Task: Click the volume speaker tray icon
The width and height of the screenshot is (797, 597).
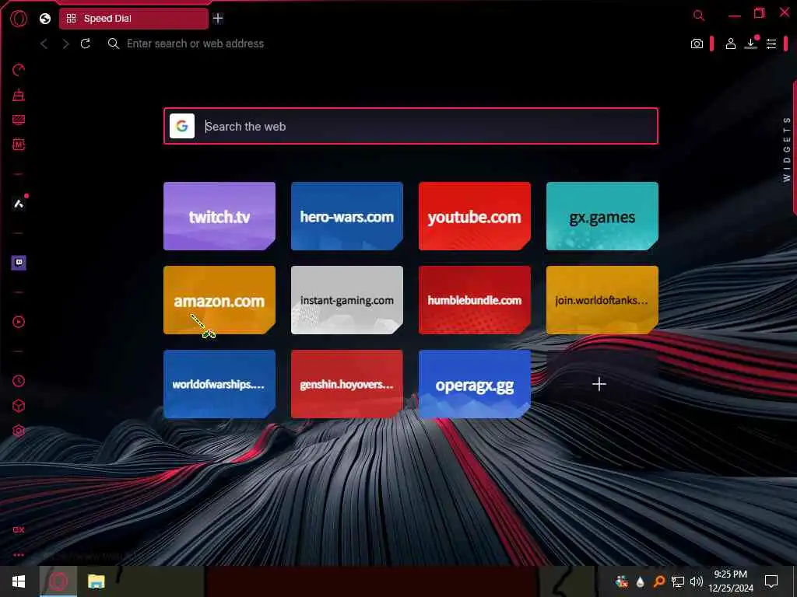Action: tap(697, 581)
